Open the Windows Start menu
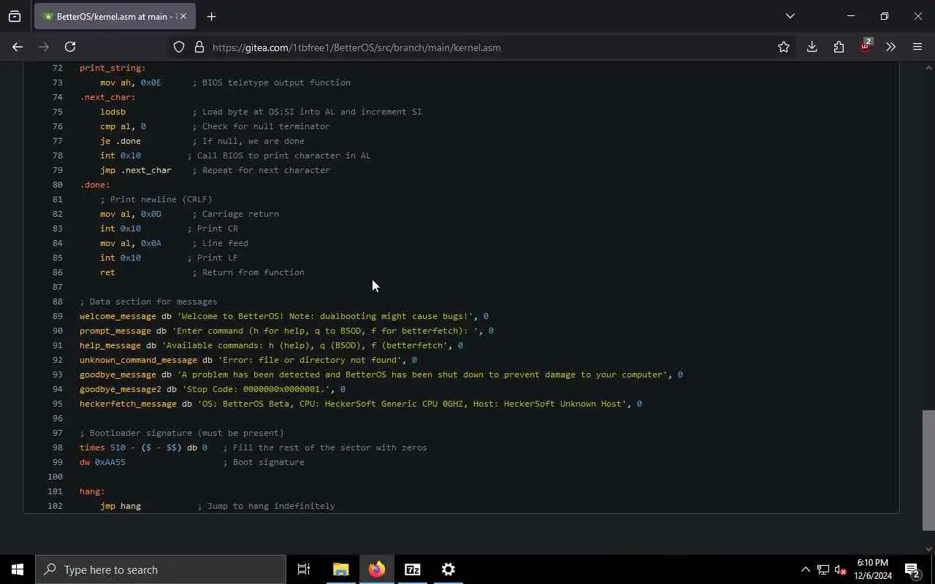This screenshot has height=584, width=935. tap(18, 569)
